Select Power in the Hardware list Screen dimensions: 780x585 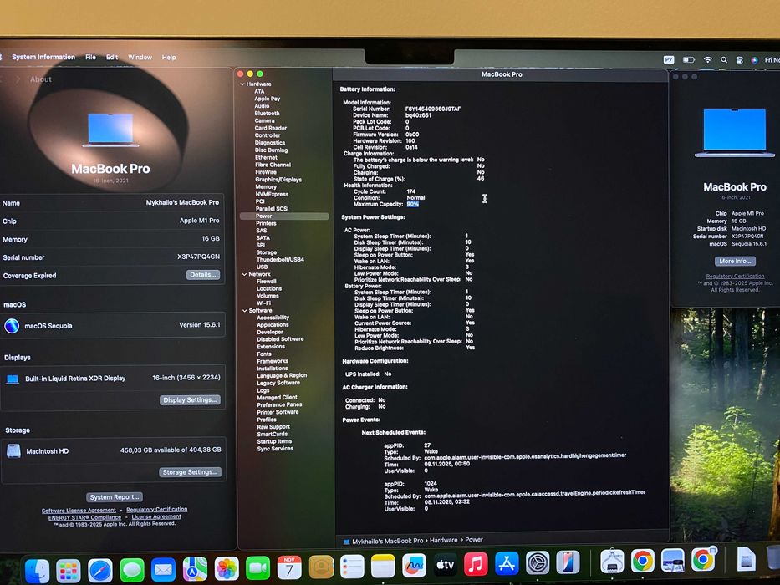point(284,216)
